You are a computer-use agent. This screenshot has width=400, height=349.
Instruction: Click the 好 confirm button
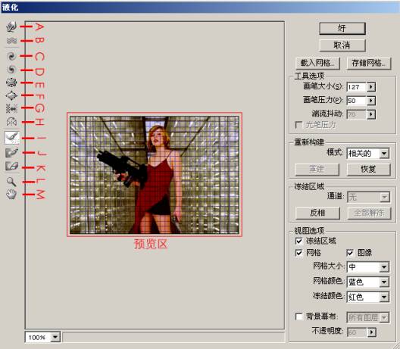point(342,28)
